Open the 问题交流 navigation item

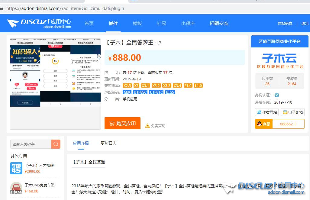point(219,23)
